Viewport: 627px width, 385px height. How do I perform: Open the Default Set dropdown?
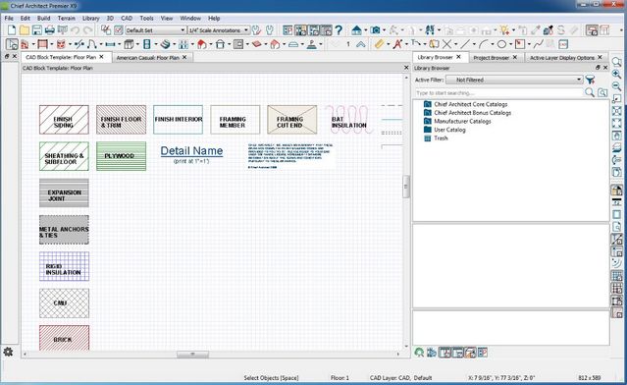click(156, 30)
